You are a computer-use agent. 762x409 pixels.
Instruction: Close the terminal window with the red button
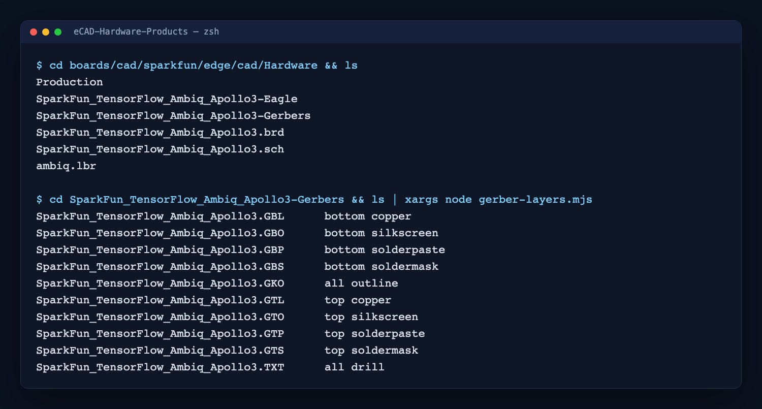(34, 32)
